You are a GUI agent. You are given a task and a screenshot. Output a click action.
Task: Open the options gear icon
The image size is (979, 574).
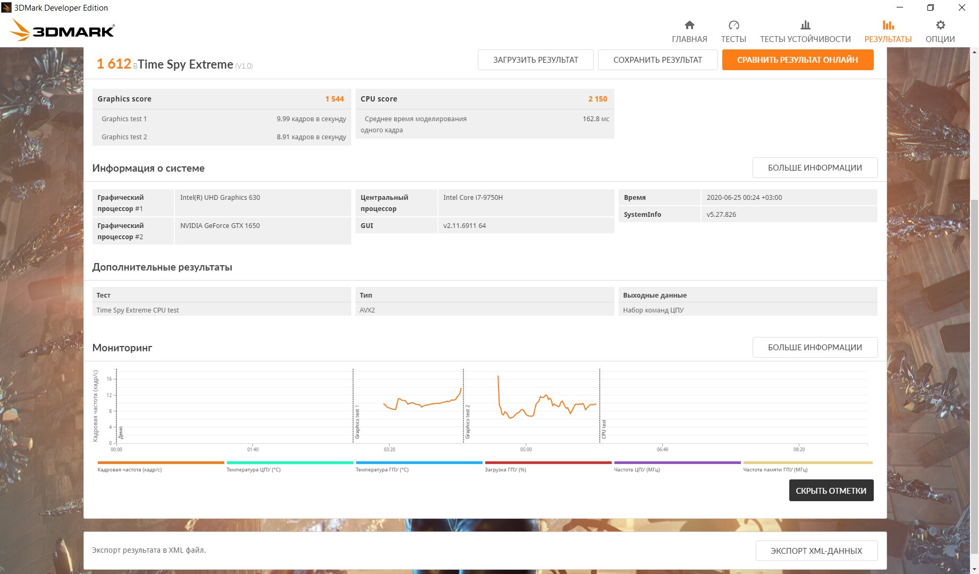940,25
